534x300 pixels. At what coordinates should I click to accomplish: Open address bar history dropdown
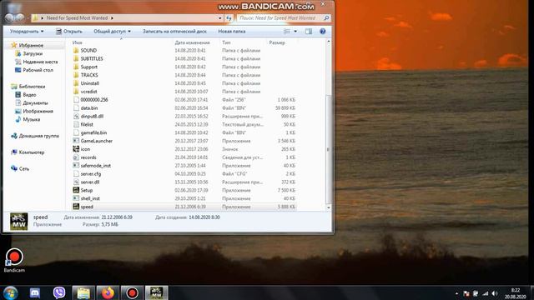pyautogui.click(x=220, y=18)
